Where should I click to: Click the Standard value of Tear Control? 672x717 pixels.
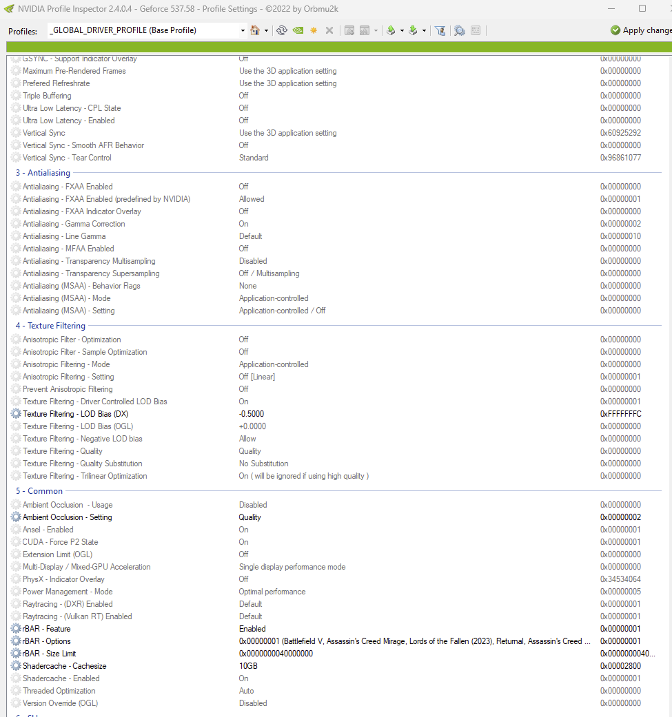click(254, 157)
